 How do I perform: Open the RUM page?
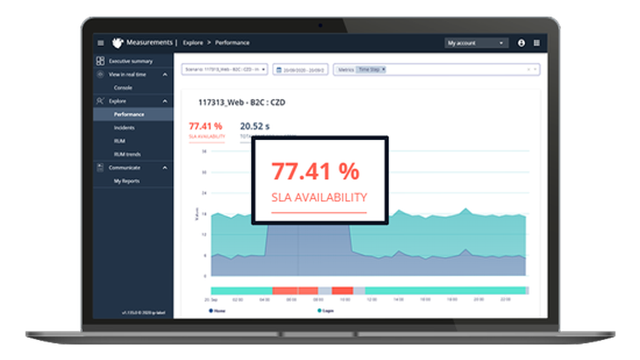coord(119,141)
